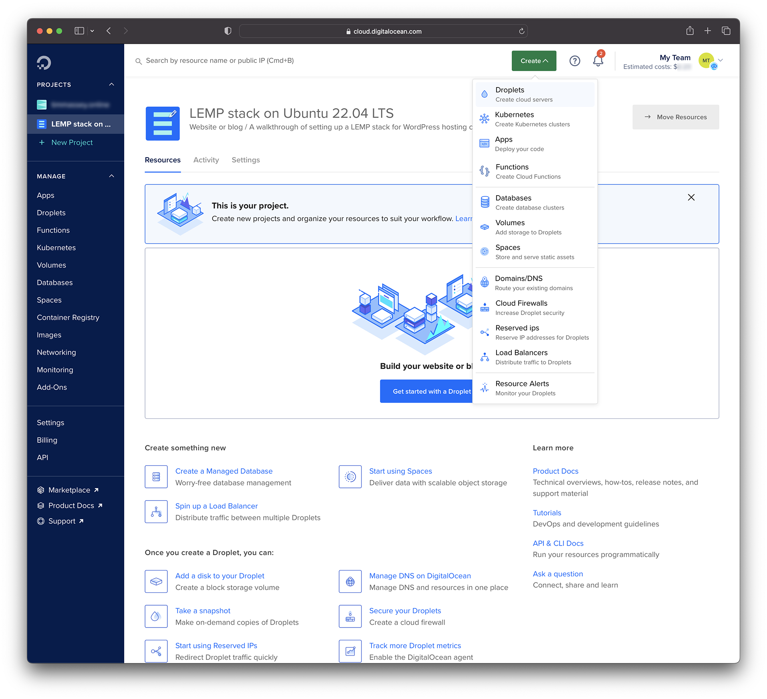Screen dimensions: 767x699
Task: Click the Manage DNS globe icon tile
Action: (x=350, y=582)
